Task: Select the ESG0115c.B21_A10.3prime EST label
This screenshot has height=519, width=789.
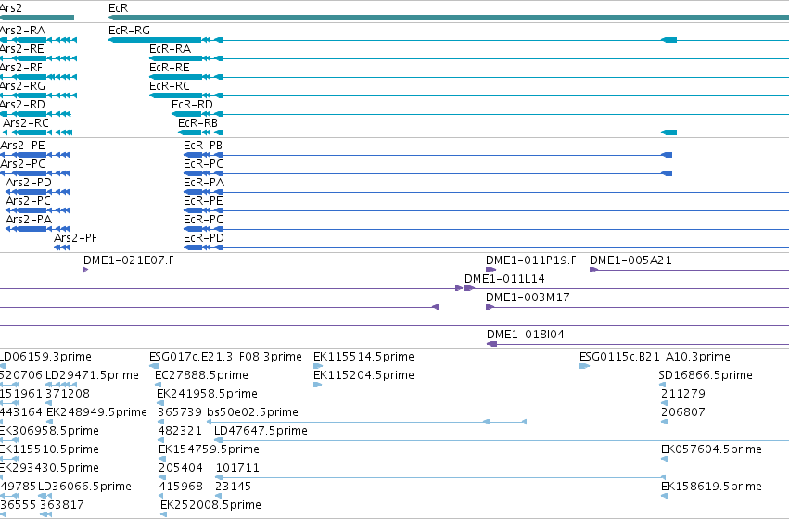Action: pyautogui.click(x=655, y=357)
